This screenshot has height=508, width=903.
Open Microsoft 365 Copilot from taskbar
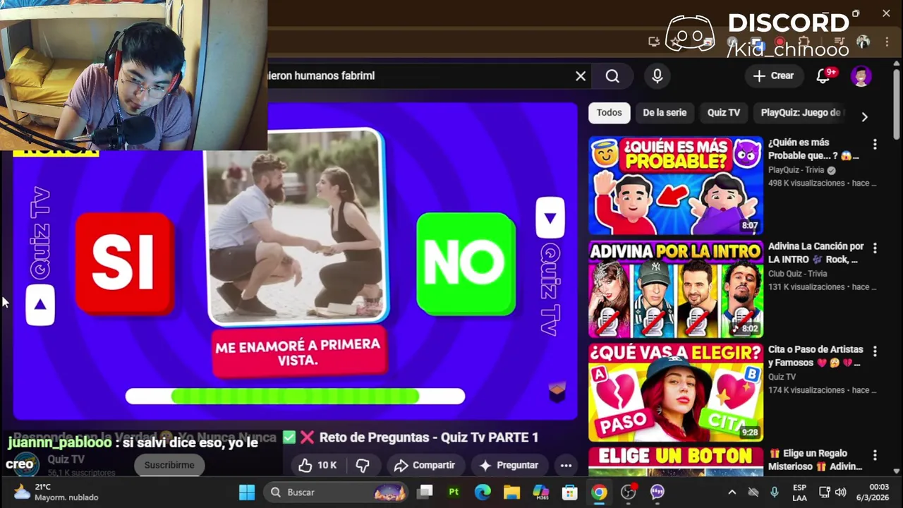tap(541, 492)
